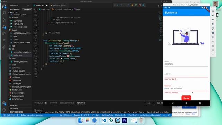Open the Output panel tab
This screenshot has height=125, width=222.
tap(53, 103)
